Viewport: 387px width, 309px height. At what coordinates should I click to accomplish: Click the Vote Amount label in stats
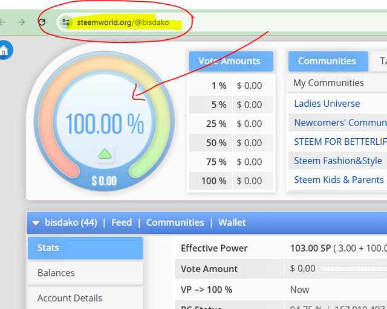(x=209, y=269)
